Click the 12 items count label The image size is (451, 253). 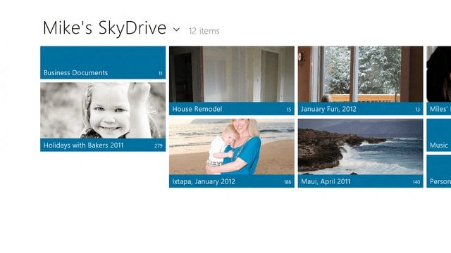coord(204,31)
